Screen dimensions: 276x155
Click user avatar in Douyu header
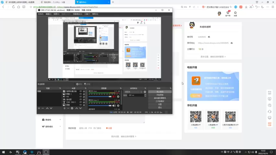pyautogui.click(x=219, y=13)
